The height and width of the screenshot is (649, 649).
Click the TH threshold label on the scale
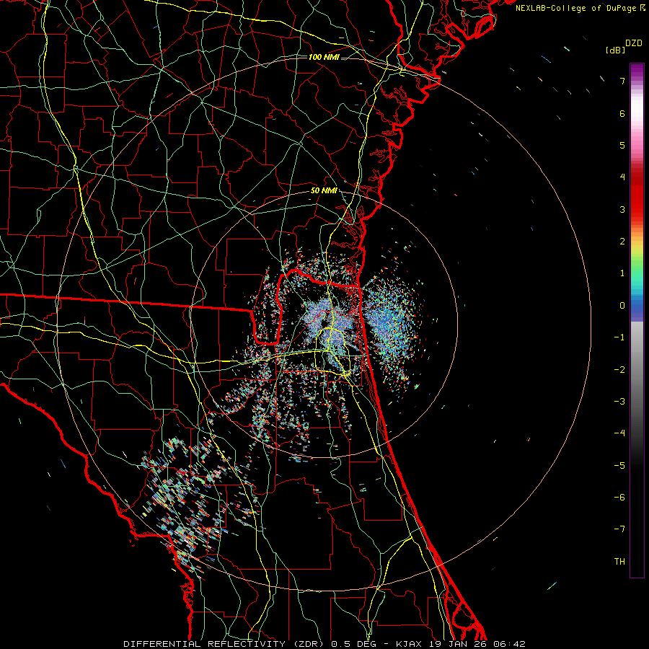pos(619,562)
